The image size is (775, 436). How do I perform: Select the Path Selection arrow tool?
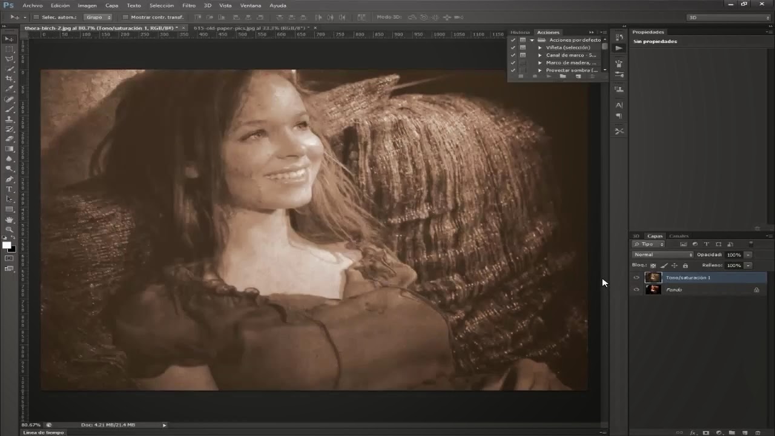pyautogui.click(x=9, y=199)
